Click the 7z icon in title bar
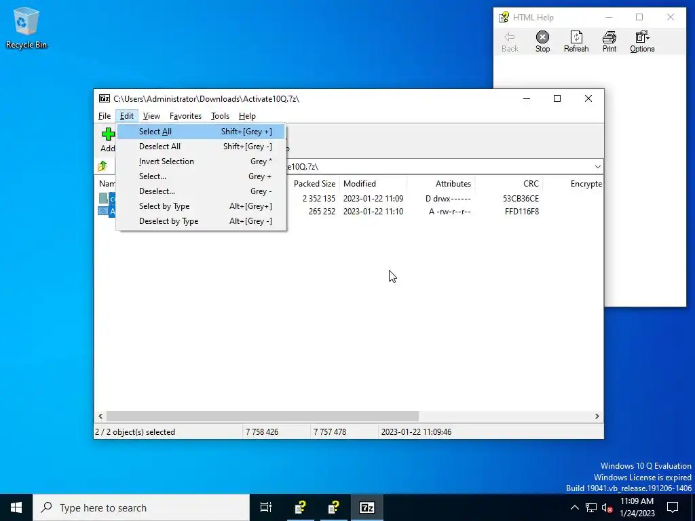Viewport: 695px width, 521px height. (105, 98)
